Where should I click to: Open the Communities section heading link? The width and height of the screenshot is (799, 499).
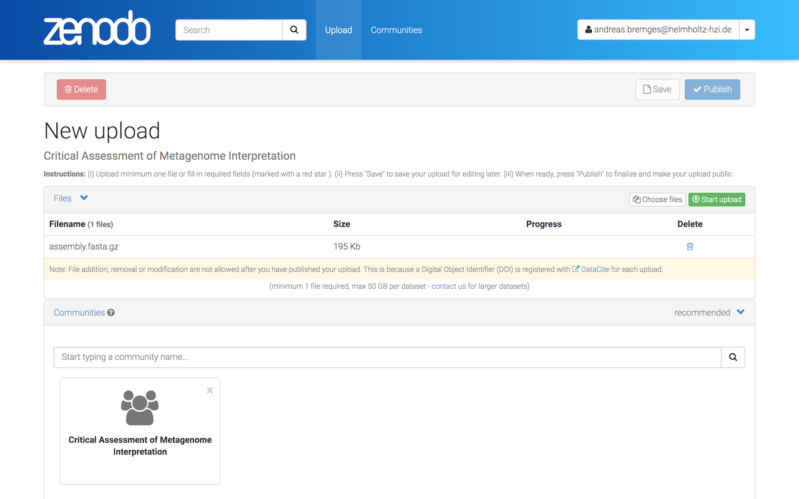(x=79, y=312)
